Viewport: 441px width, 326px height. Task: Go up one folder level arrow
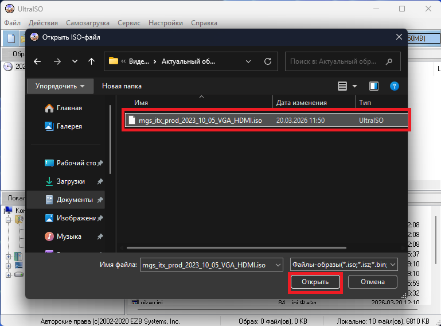pyautogui.click(x=91, y=61)
